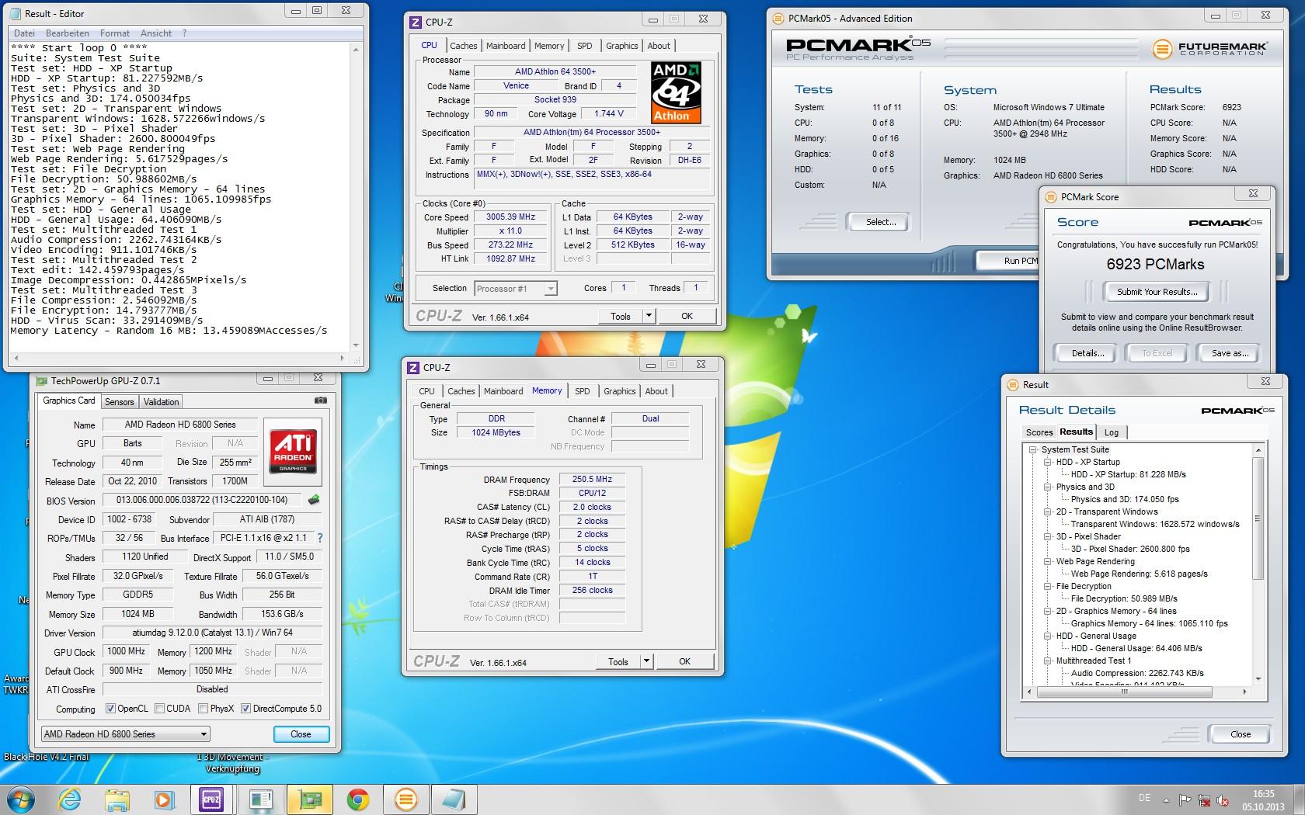
Task: Show hidden tray icons arrow
Action: click(x=1166, y=799)
